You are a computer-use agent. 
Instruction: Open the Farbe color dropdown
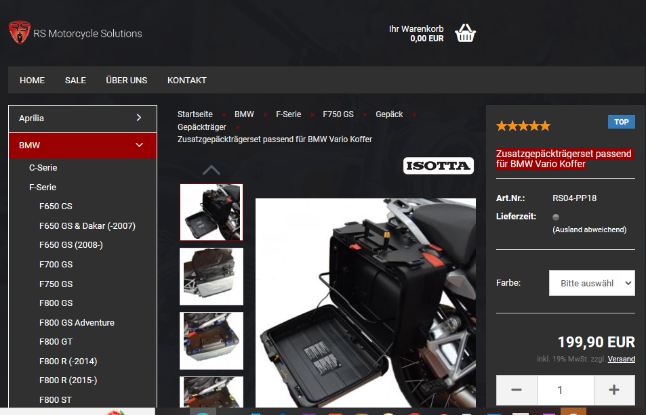pyautogui.click(x=591, y=283)
